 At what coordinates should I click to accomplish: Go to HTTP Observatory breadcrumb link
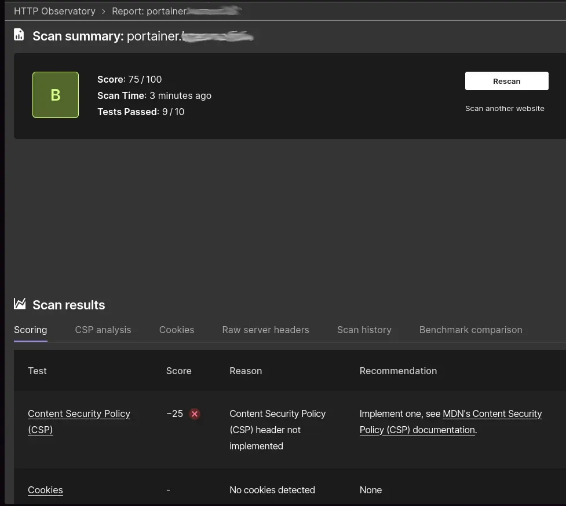[x=54, y=11]
